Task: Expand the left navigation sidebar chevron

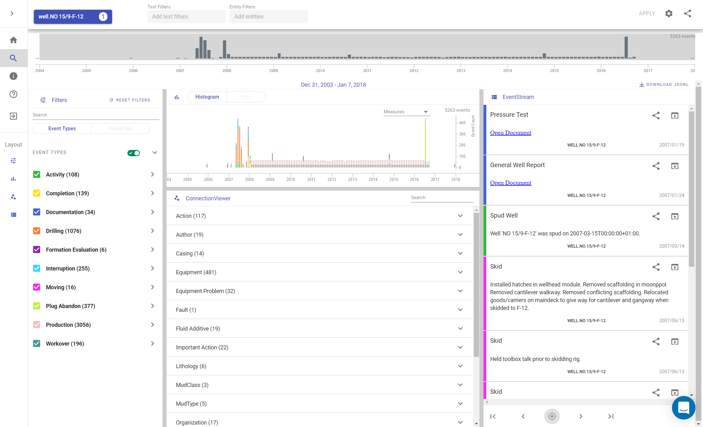Action: point(12,13)
